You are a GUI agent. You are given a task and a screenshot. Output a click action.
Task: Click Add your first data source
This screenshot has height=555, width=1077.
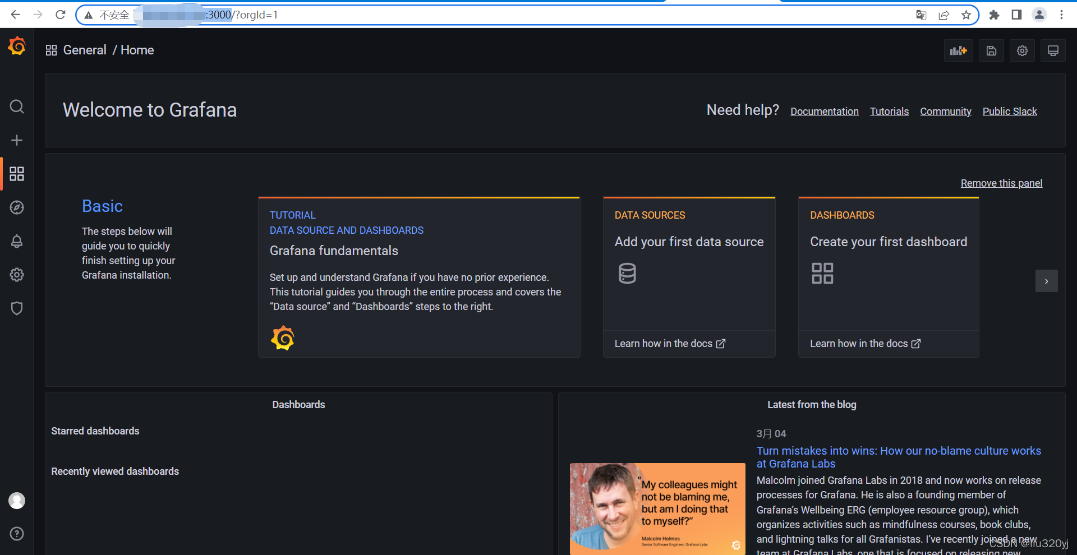click(689, 242)
